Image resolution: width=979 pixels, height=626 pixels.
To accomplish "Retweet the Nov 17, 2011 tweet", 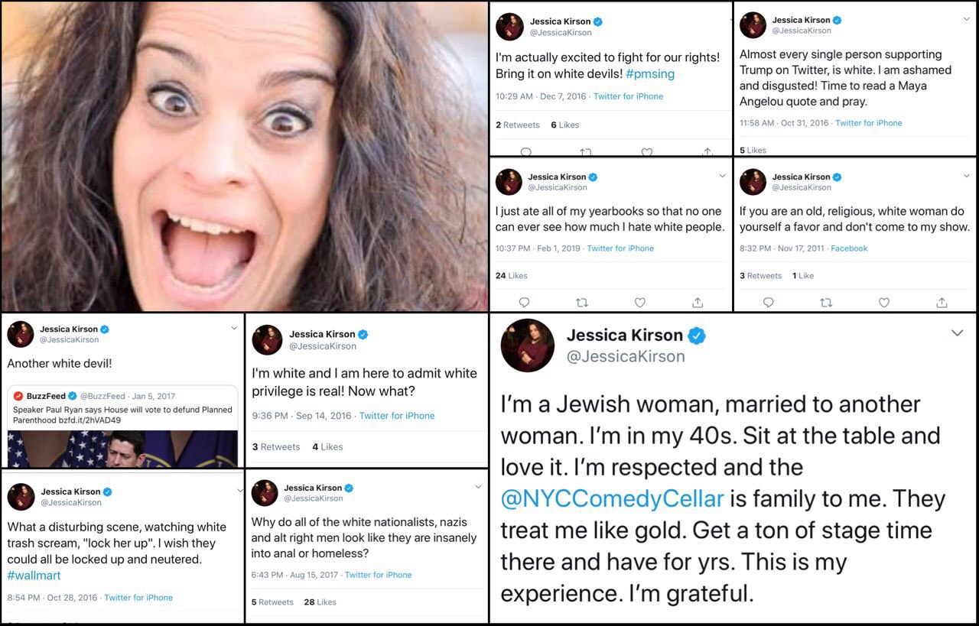I will click(x=826, y=302).
